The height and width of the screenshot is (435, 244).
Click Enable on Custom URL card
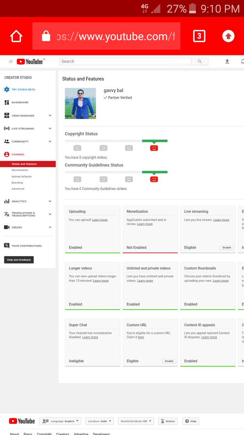[x=169, y=361]
